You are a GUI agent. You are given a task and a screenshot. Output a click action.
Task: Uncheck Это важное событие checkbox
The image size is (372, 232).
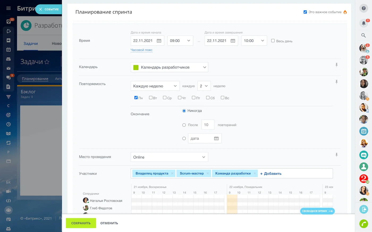click(305, 12)
